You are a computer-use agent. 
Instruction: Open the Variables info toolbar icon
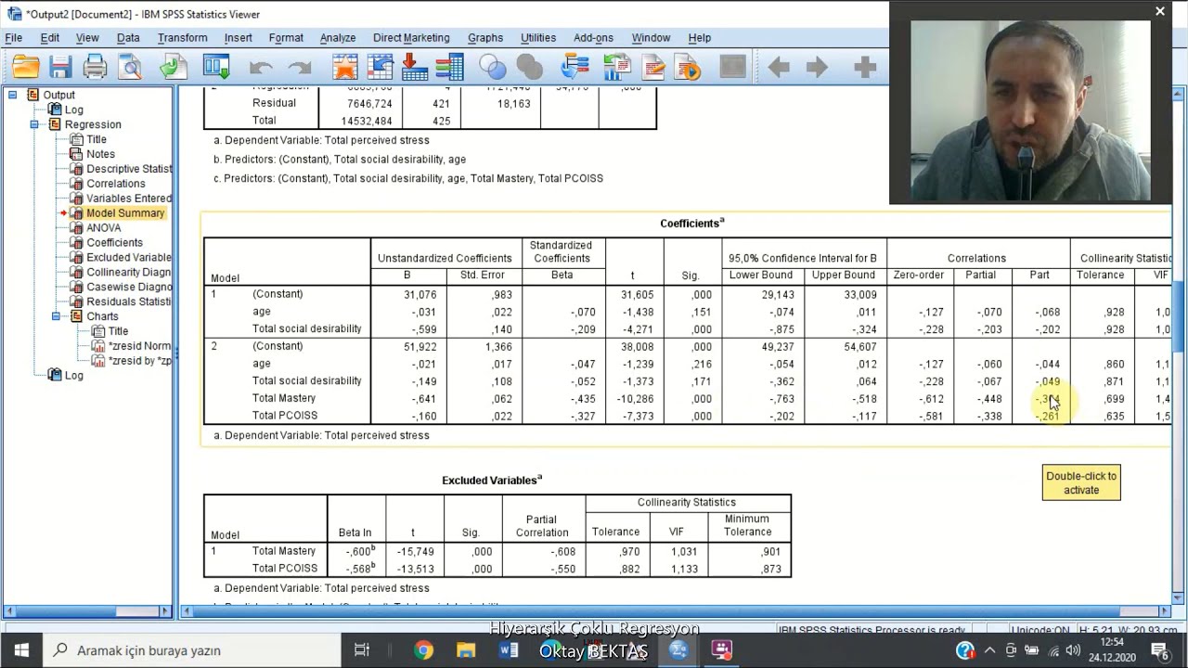[x=449, y=67]
